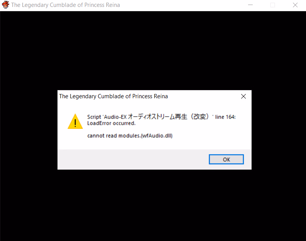Click the wfAudio.dll filename in the message

point(157,135)
